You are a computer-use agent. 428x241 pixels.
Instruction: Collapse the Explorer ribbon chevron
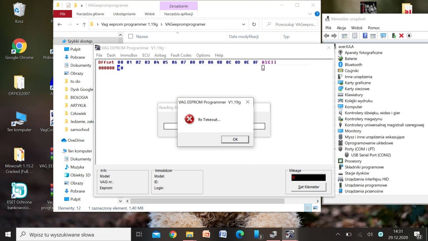(310, 14)
